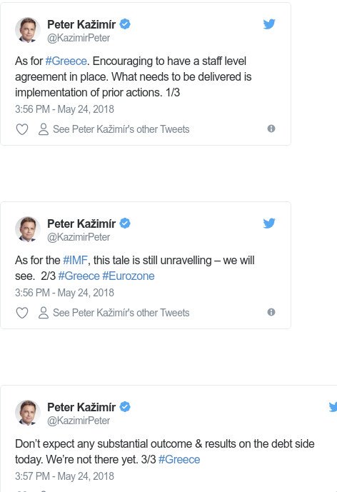See Peter Kažimír's other Tweets in second card
The width and height of the screenshot is (337, 492).
pos(121,313)
